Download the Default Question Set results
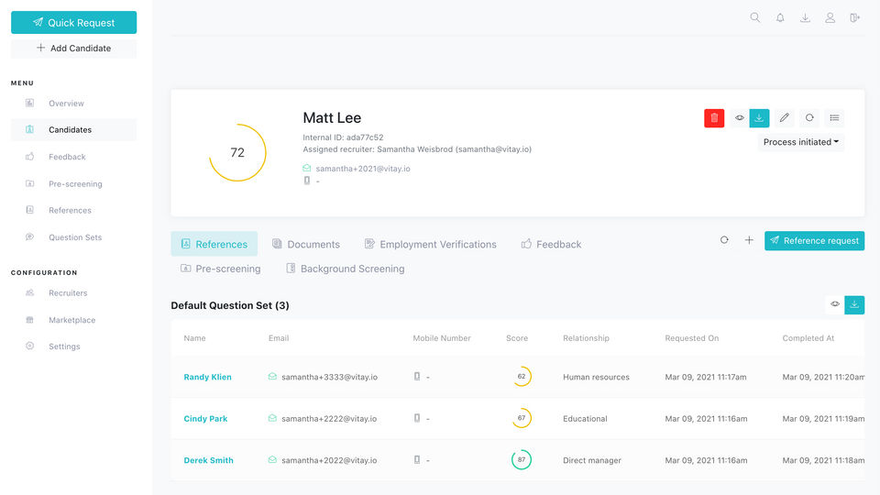880x495 pixels. (x=854, y=304)
